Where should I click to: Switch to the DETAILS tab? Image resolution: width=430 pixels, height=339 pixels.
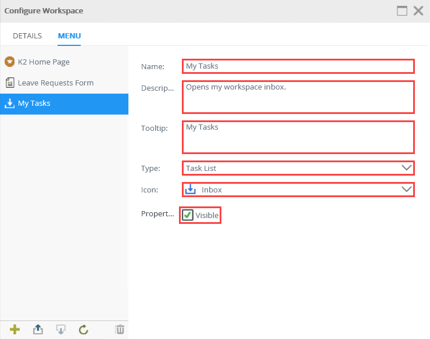click(x=27, y=35)
